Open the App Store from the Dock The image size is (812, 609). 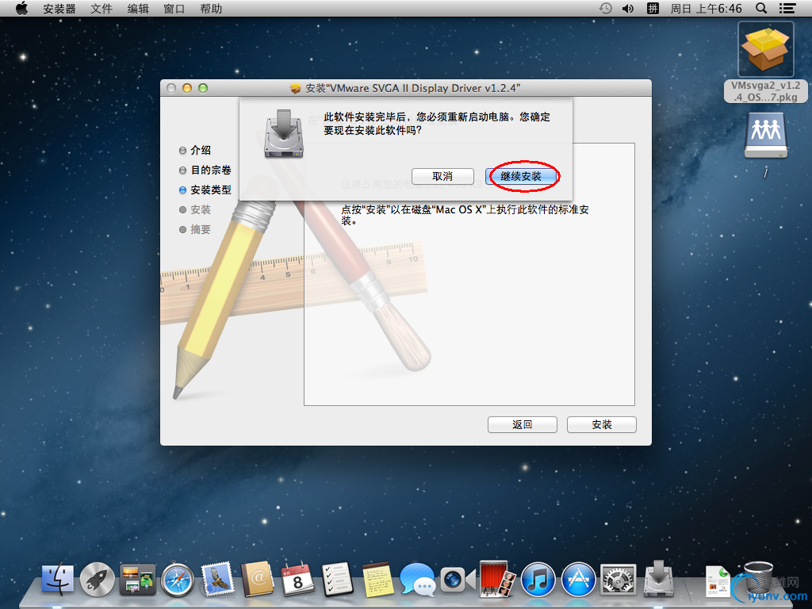[x=579, y=580]
